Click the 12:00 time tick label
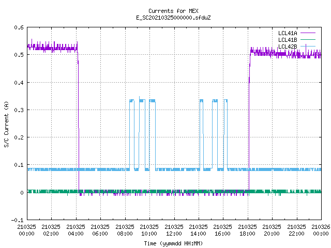This screenshot has height=248, width=331. [x=174, y=234]
